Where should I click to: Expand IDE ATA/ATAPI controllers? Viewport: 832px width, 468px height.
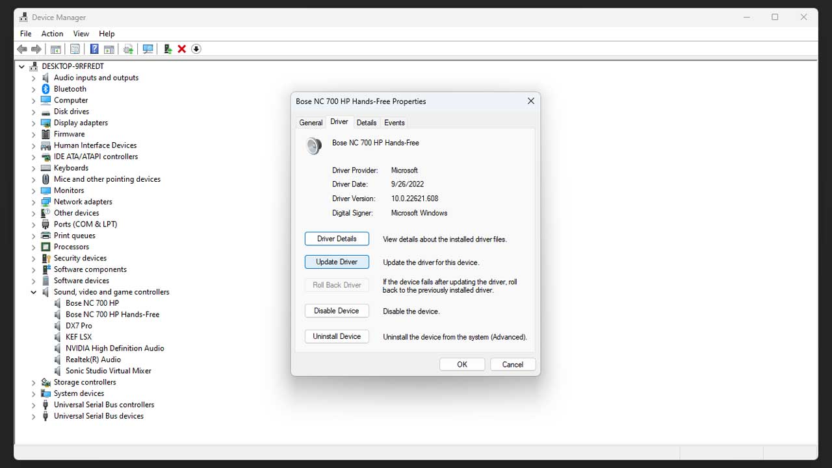34,157
